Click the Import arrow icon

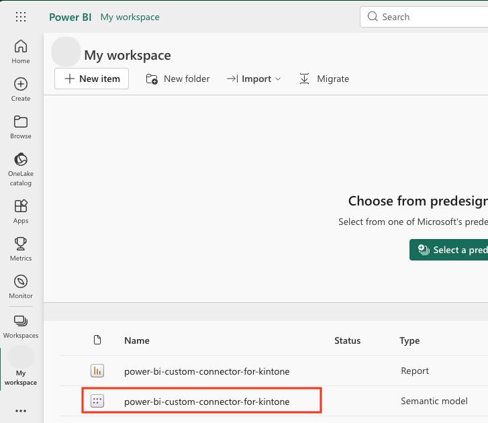coord(232,79)
